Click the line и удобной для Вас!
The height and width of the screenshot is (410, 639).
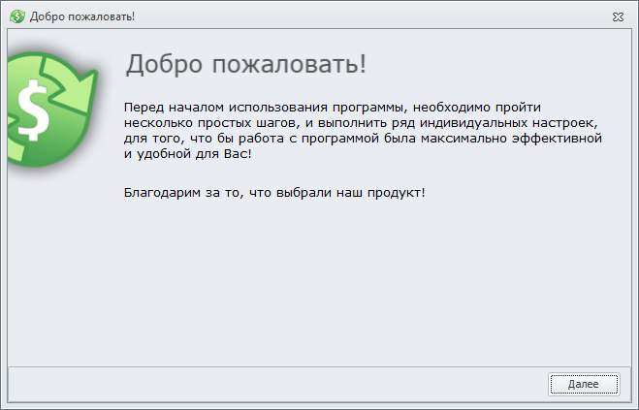point(188,158)
